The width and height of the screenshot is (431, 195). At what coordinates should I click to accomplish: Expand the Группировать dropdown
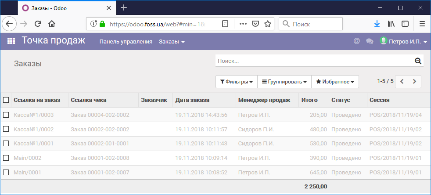(x=284, y=82)
